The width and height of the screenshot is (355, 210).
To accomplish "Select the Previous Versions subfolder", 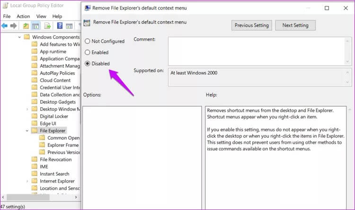I will 63,152.
